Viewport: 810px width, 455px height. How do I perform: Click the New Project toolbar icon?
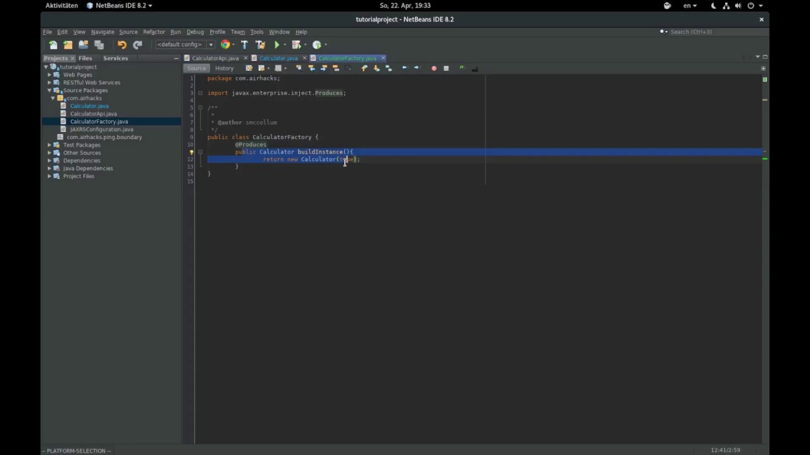[x=68, y=45]
